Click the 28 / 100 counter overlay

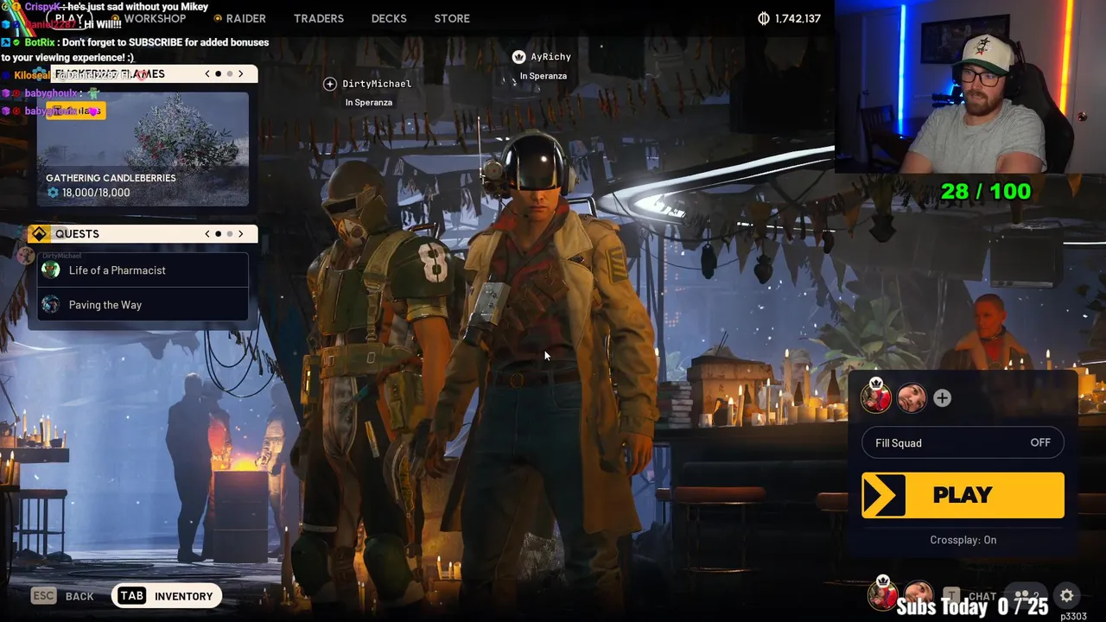point(985,191)
